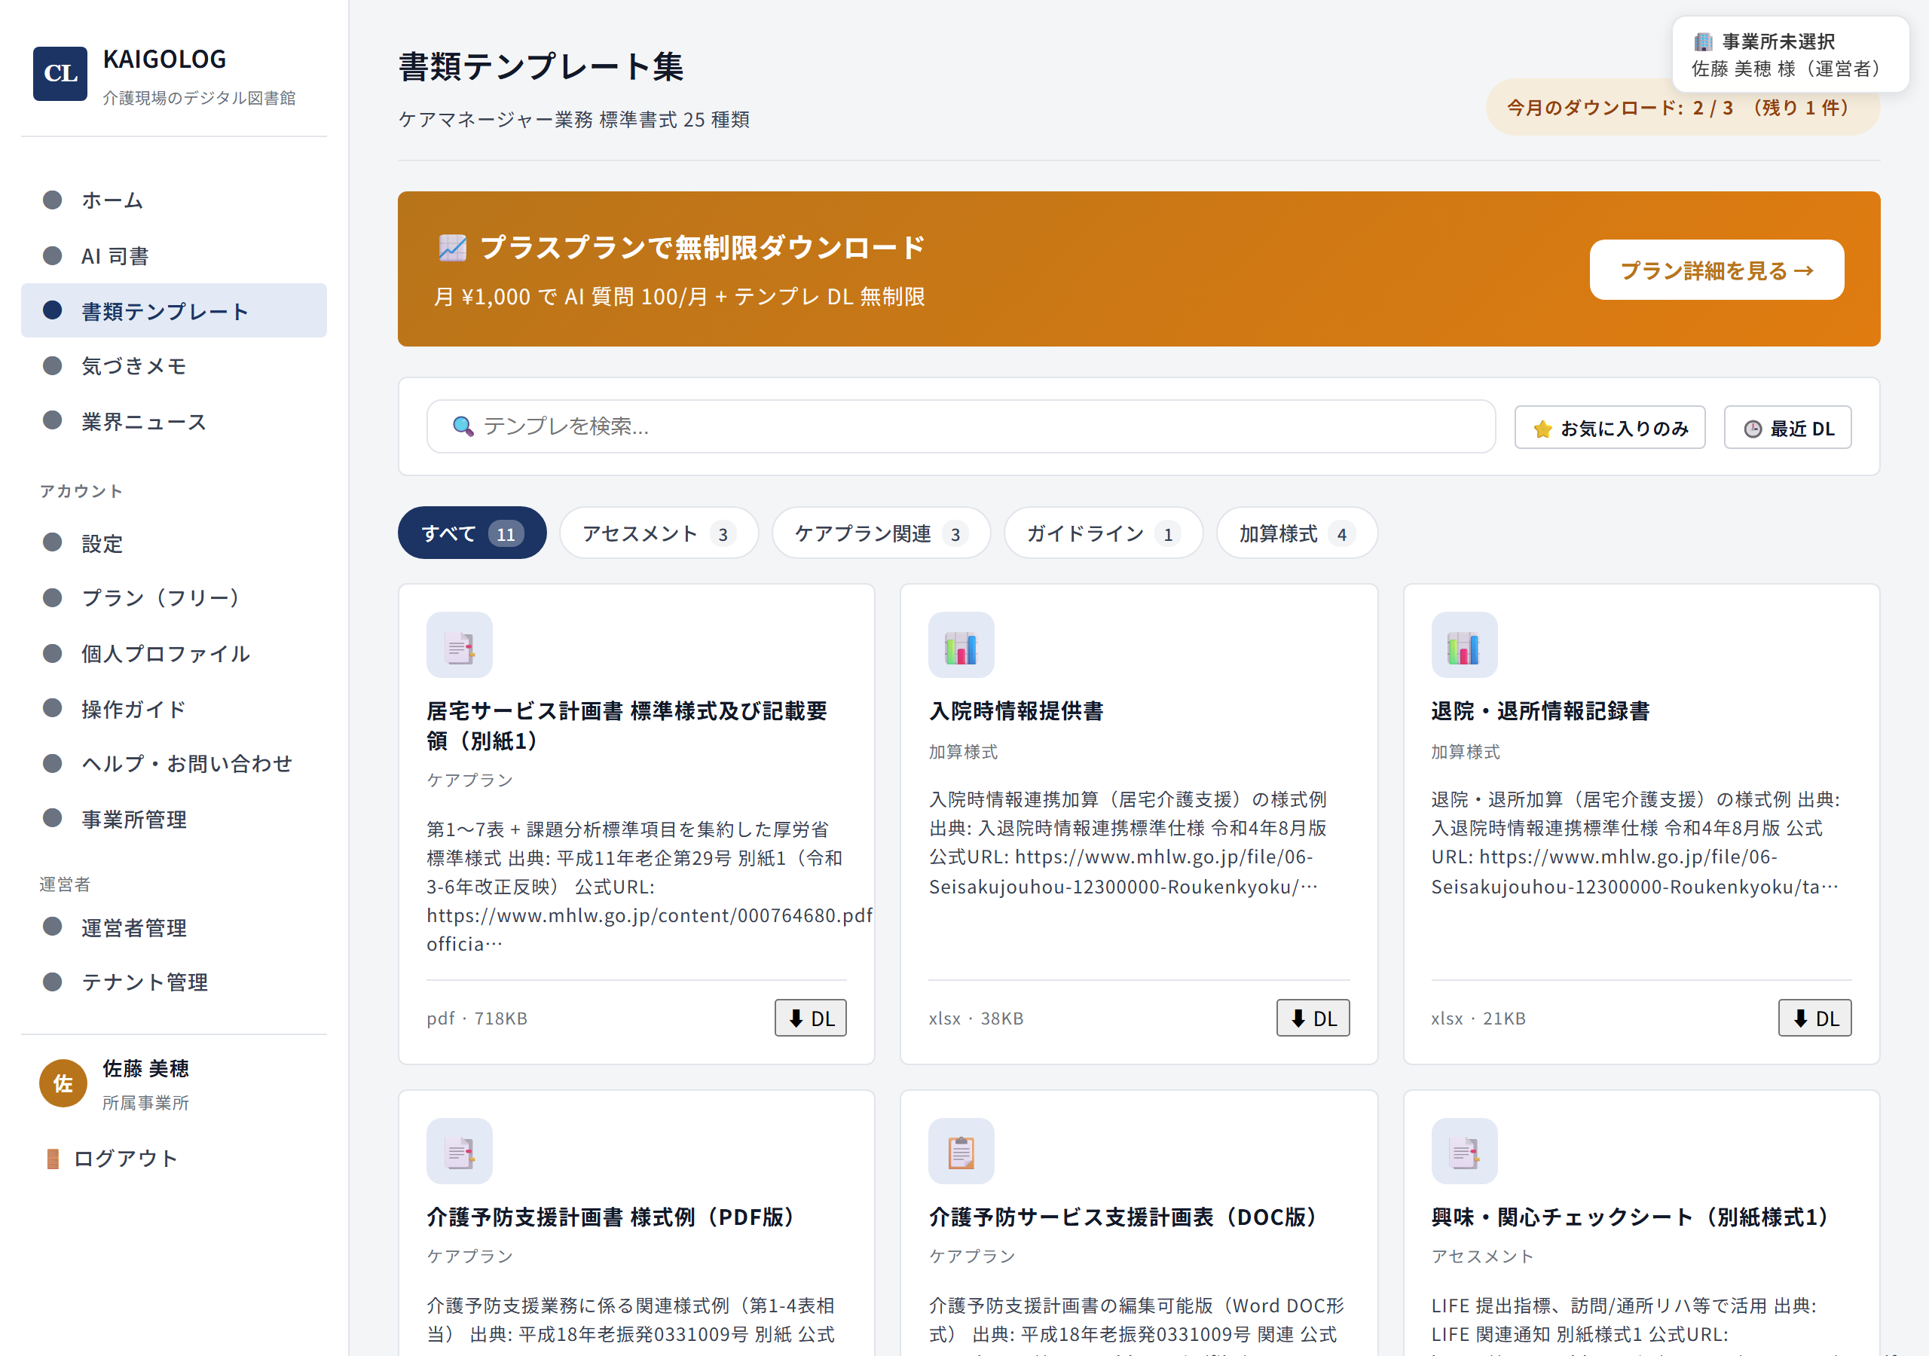This screenshot has width=1929, height=1356.
Task: Open 事業所管理 in the sidebar
Action: pos(173,818)
